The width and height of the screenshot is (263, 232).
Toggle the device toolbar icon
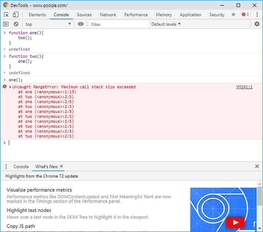16,15
